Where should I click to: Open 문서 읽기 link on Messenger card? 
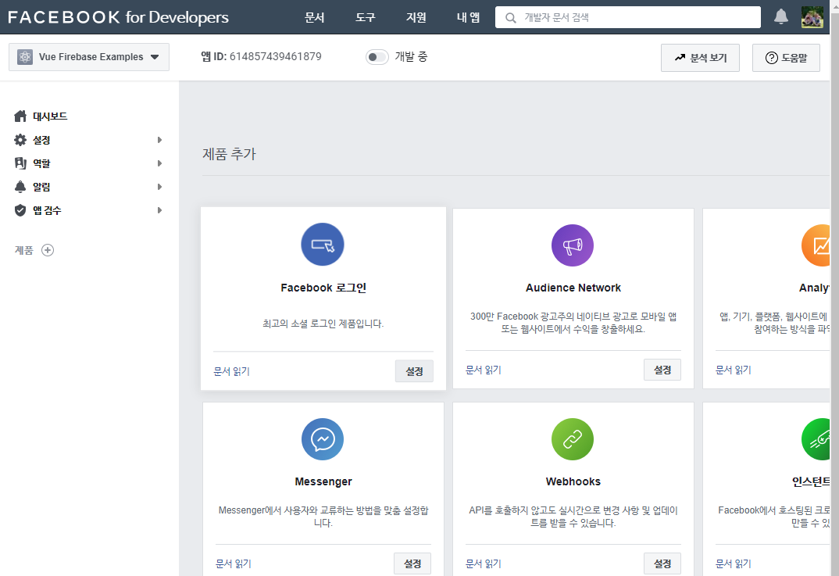(234, 563)
